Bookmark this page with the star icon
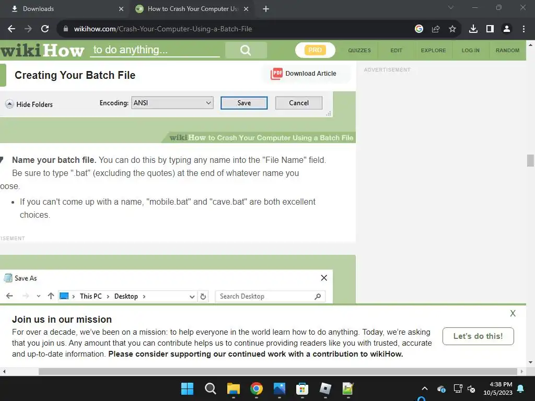 coord(452,29)
